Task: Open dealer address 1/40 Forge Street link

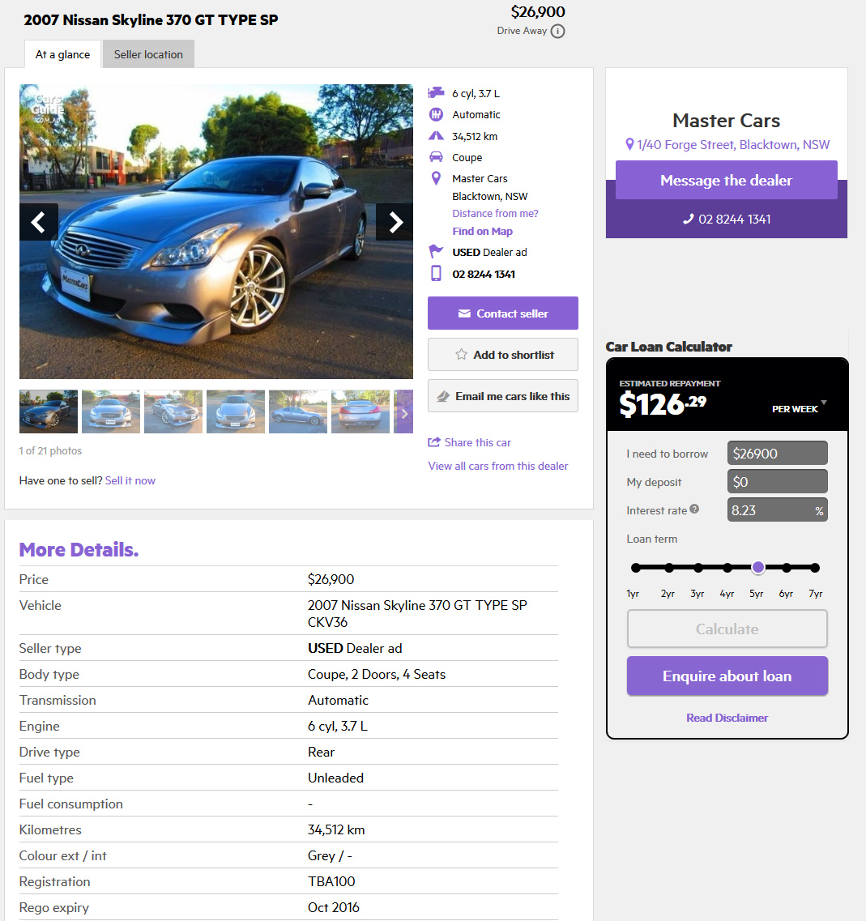Action: click(733, 144)
